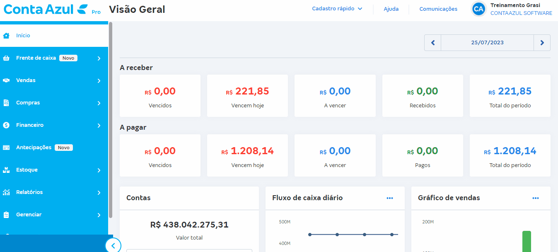This screenshot has height=252, width=558.
Task: Expand Gerenciar submenu chevron
Action: (99, 215)
